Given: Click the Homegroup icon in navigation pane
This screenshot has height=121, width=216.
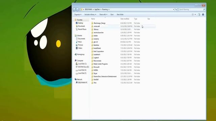Looking at the screenshot, I should [x=76, y=54].
